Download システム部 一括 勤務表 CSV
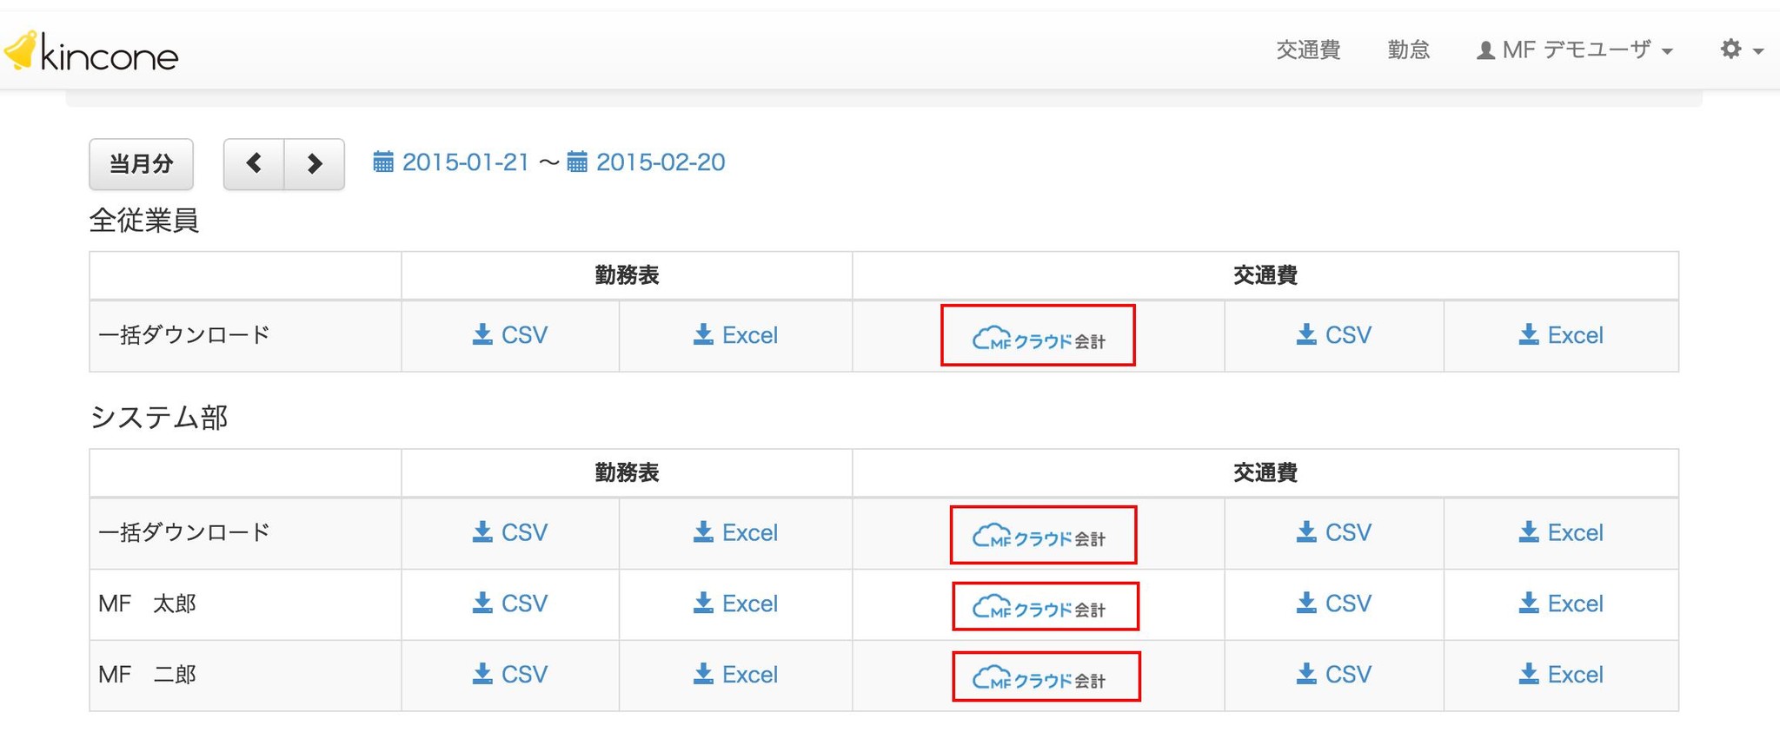Image resolution: width=1780 pixels, height=732 pixels. [510, 532]
